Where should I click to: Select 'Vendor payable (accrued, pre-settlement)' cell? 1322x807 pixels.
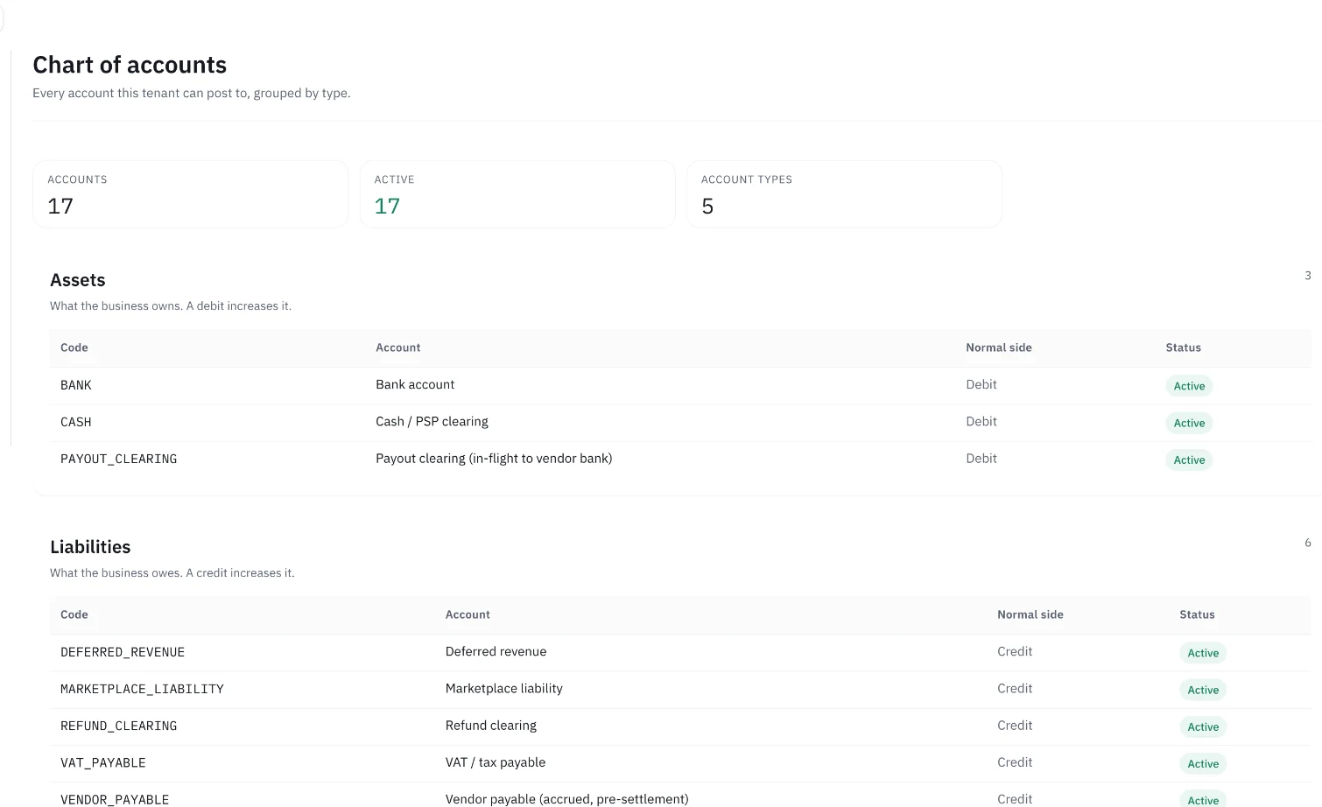point(566,798)
